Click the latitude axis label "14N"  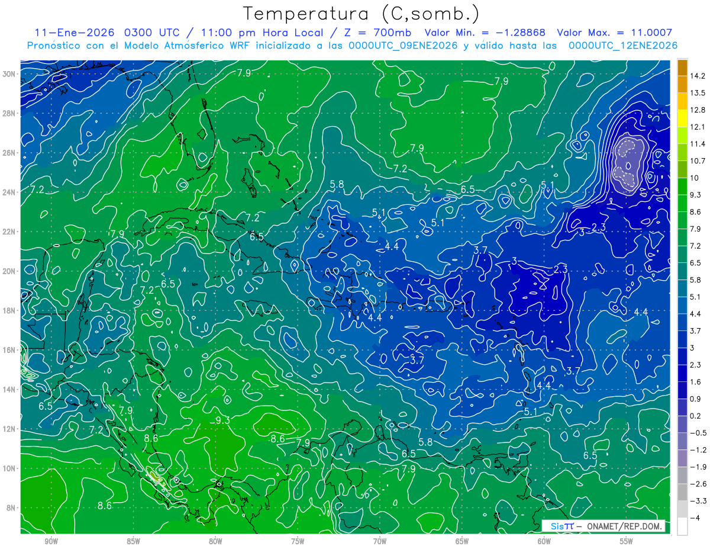coord(9,389)
